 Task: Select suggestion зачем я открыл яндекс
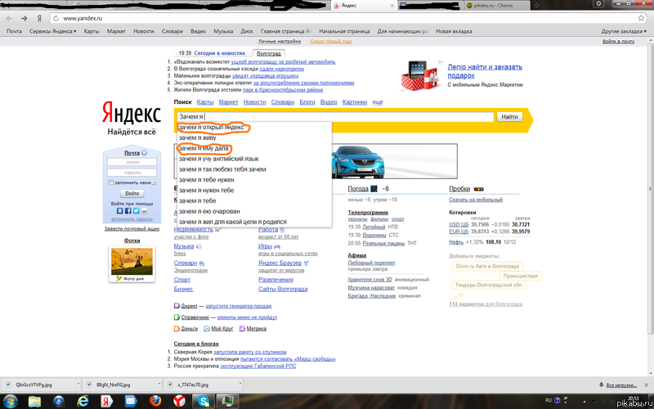click(254, 128)
